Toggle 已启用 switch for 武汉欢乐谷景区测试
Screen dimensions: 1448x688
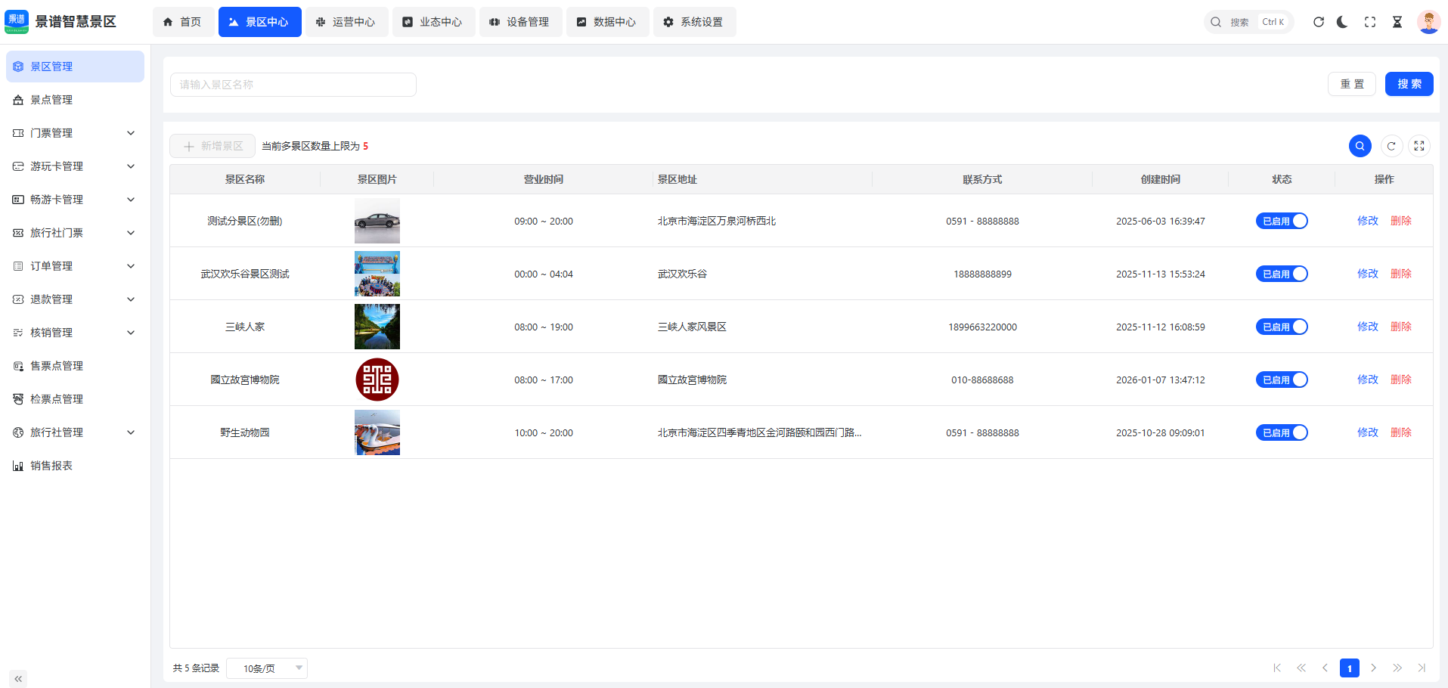[x=1282, y=274]
